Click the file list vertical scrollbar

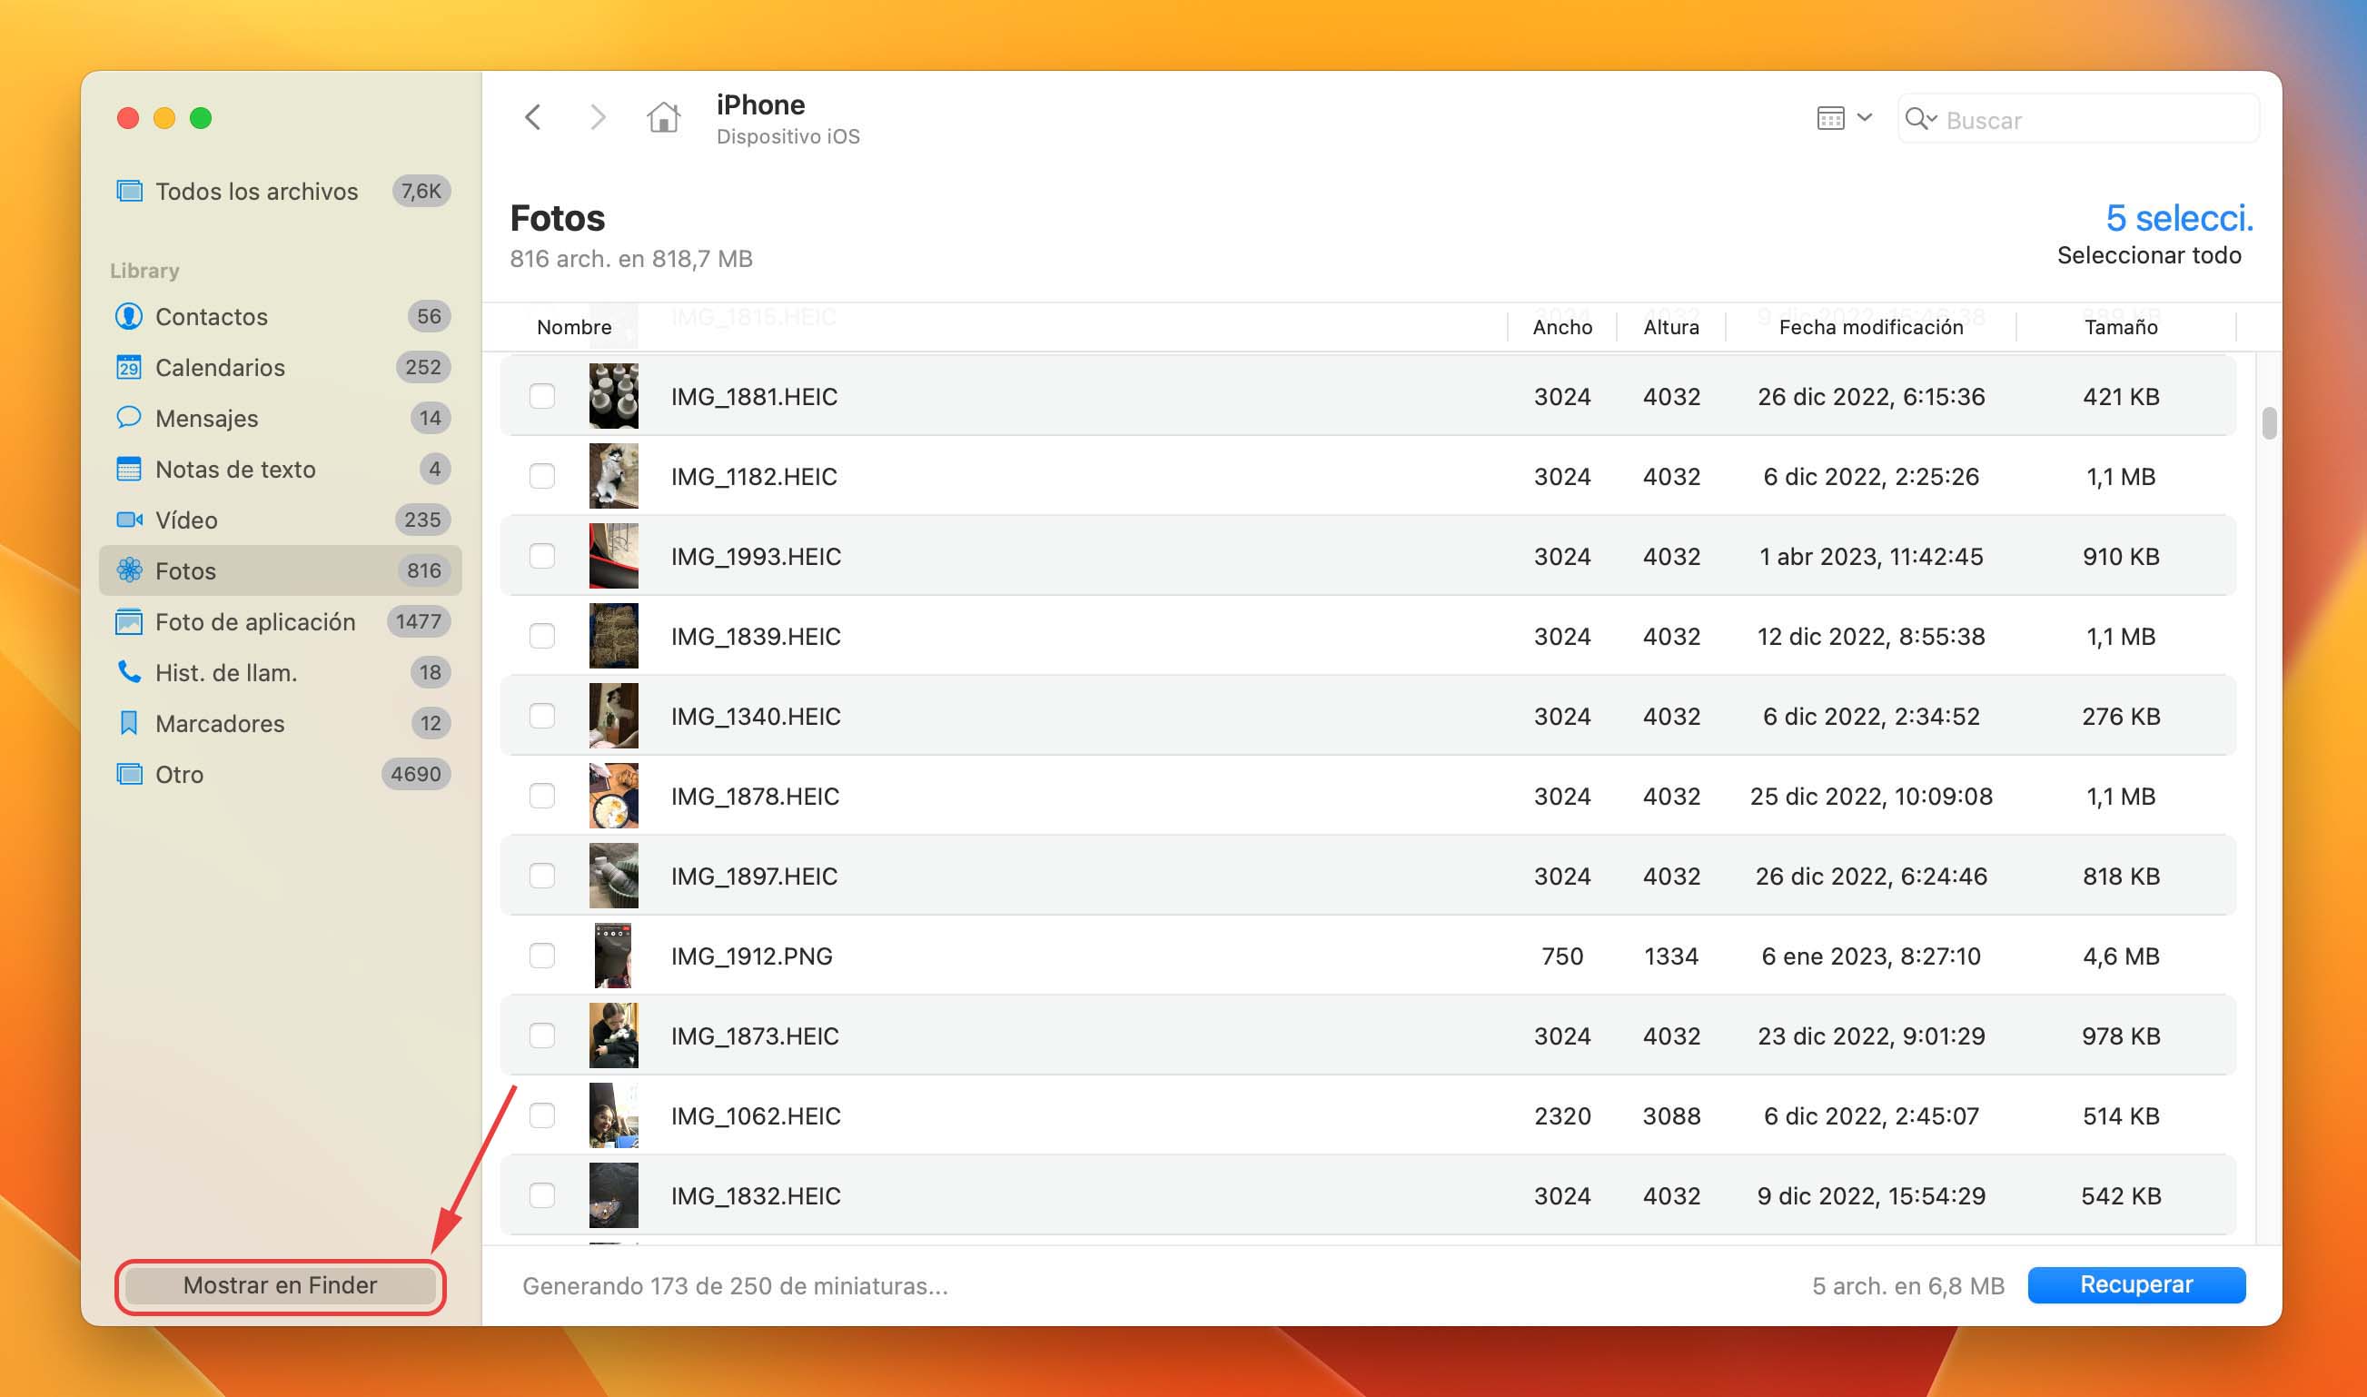[x=2269, y=423]
